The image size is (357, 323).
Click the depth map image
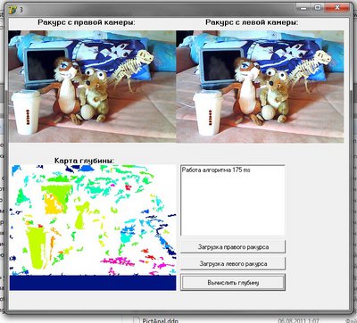coord(93,228)
